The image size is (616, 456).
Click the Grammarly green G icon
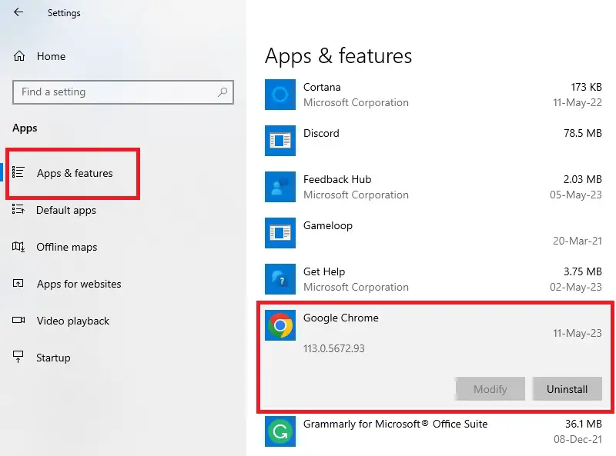280,431
